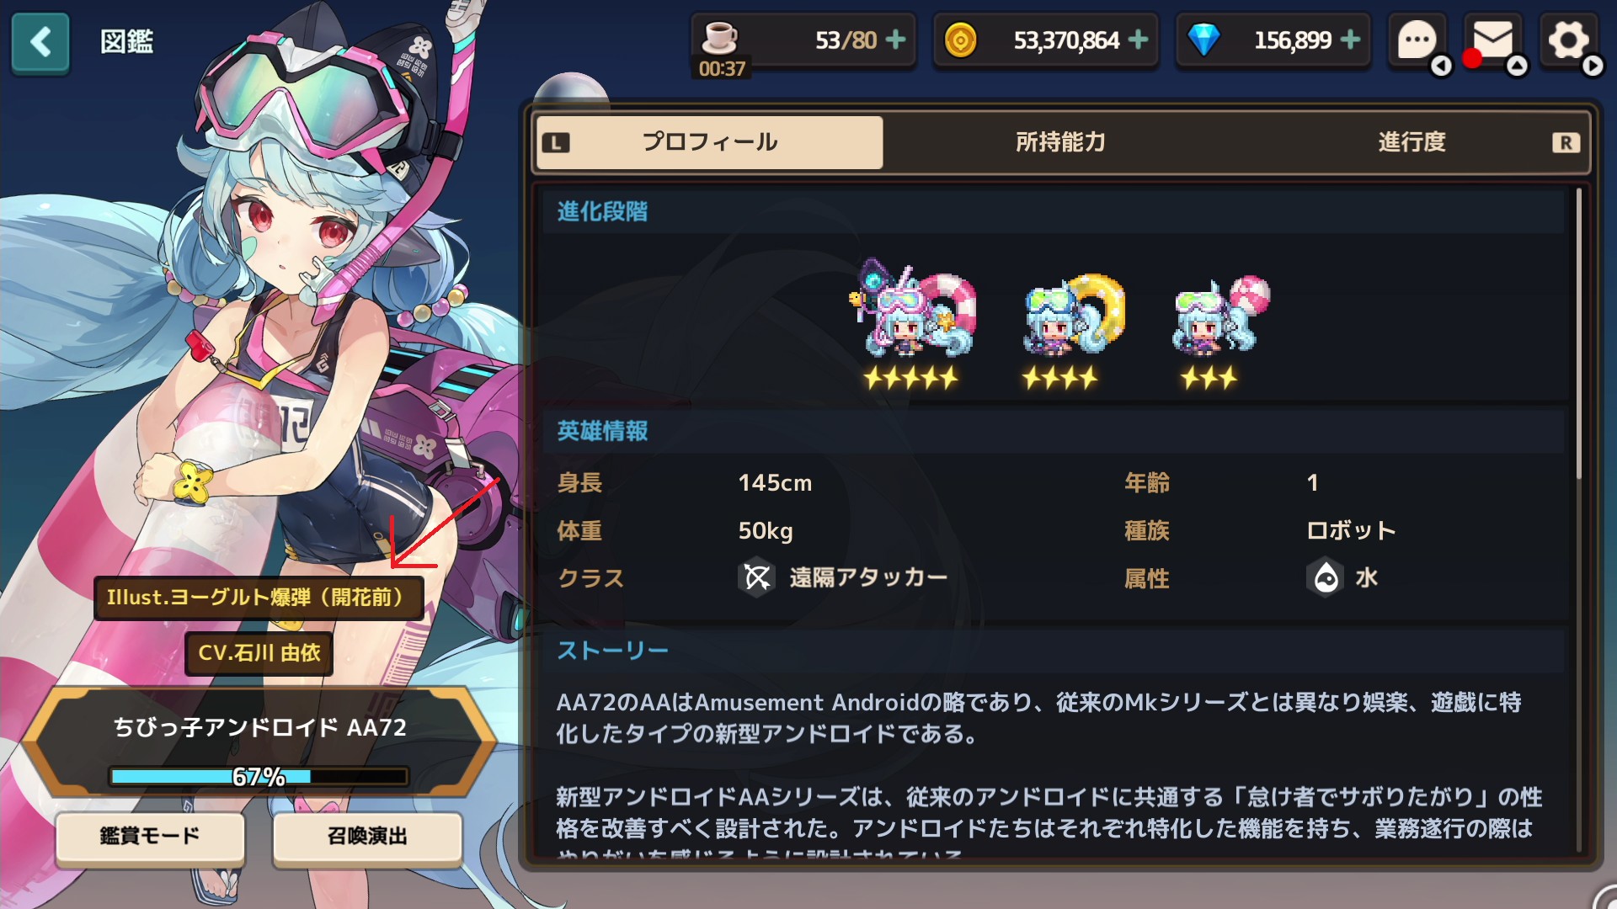Select the five-star evolution sprite
1617x909 pixels.
click(x=912, y=324)
